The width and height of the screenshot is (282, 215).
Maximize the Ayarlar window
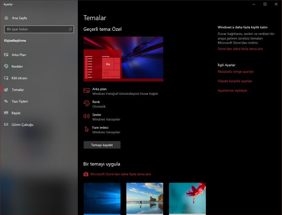point(265,4)
